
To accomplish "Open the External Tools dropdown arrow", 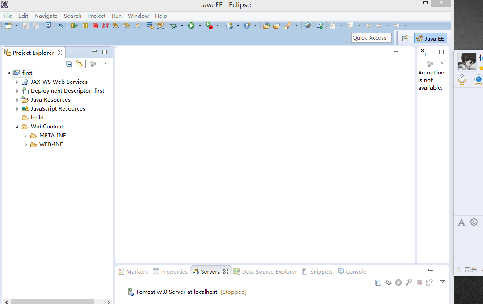I will pos(218,25).
